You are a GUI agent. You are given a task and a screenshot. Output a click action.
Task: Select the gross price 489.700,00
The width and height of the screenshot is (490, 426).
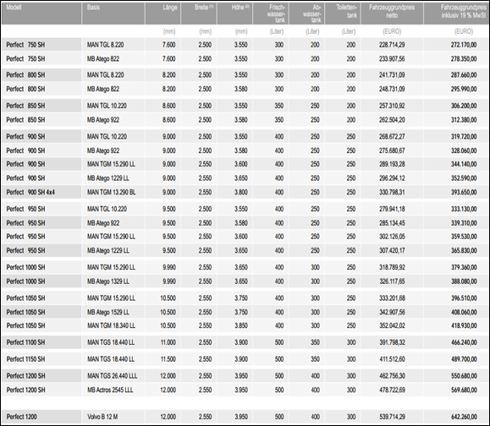coord(464,359)
